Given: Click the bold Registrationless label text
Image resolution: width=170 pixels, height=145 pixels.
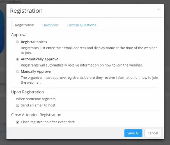Looking at the screenshot, I should [34, 42].
